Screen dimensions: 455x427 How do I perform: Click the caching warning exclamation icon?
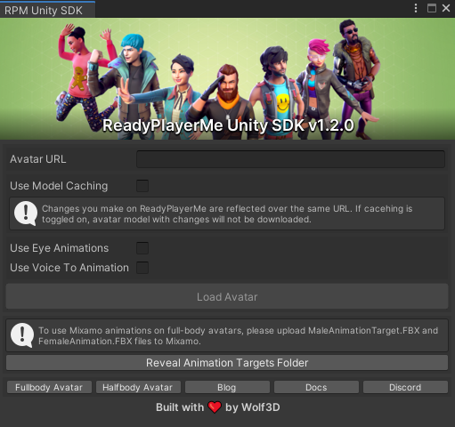(26, 213)
